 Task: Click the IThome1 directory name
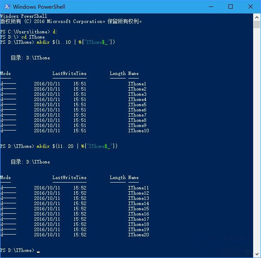click(x=137, y=84)
